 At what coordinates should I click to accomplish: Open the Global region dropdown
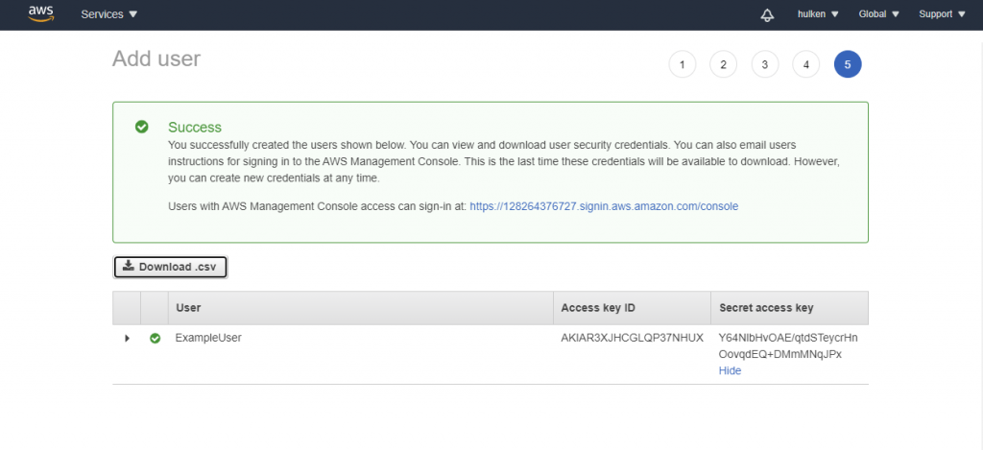point(879,15)
